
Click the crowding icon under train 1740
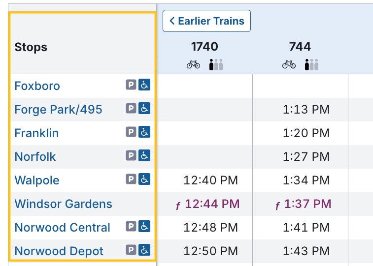(x=216, y=64)
